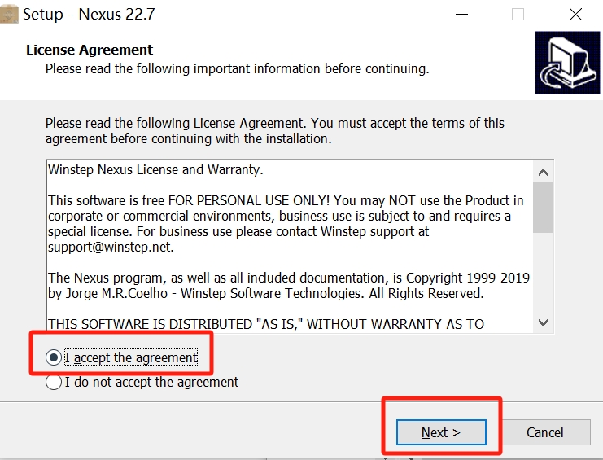Click the 'Winstep Nexus License and Warranty.' line

coord(155,169)
